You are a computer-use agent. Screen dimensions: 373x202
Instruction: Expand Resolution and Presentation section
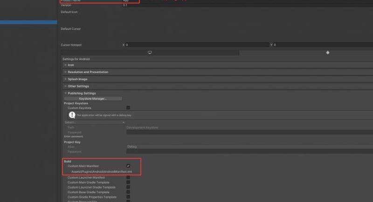(88, 72)
